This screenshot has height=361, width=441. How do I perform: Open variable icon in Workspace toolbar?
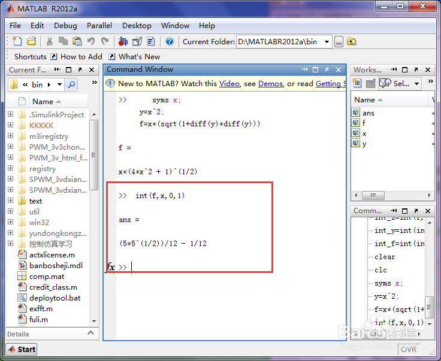[371, 83]
